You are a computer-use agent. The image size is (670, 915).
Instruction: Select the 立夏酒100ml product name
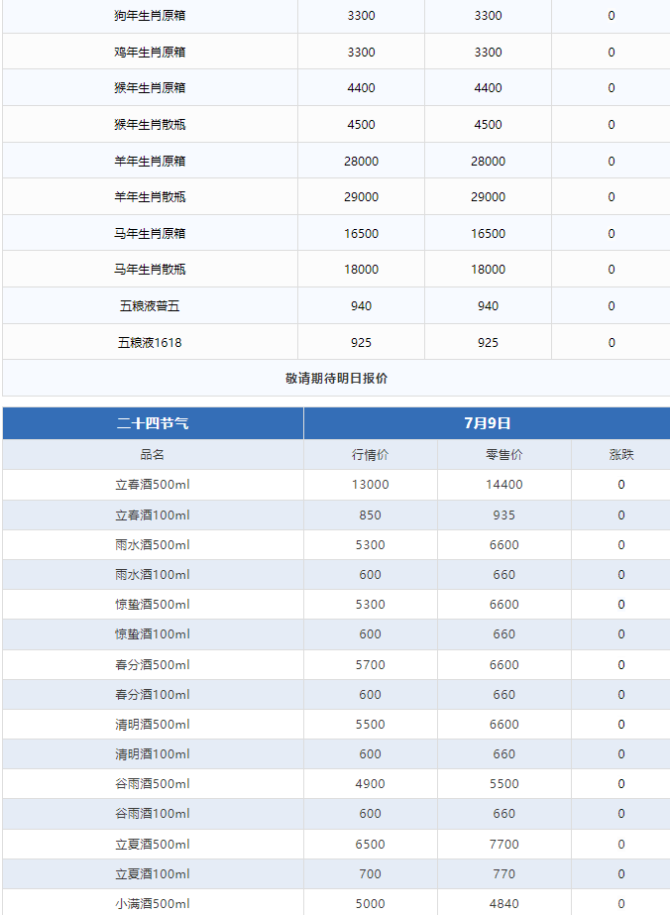153,874
